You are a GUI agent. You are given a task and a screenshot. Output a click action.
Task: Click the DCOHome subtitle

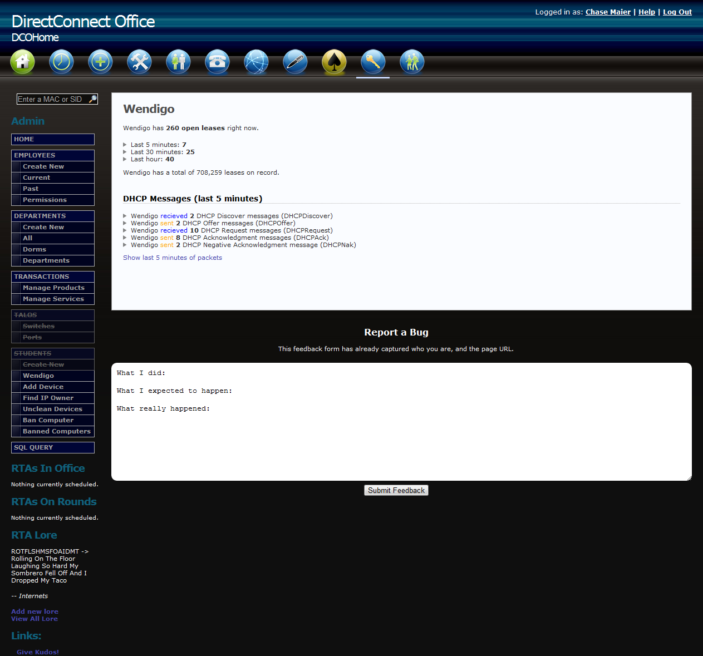(35, 37)
